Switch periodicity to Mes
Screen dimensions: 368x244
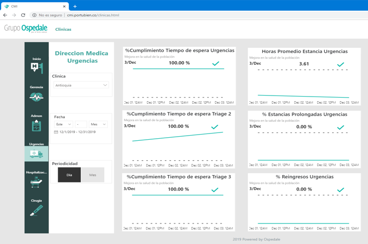pyautogui.click(x=93, y=175)
